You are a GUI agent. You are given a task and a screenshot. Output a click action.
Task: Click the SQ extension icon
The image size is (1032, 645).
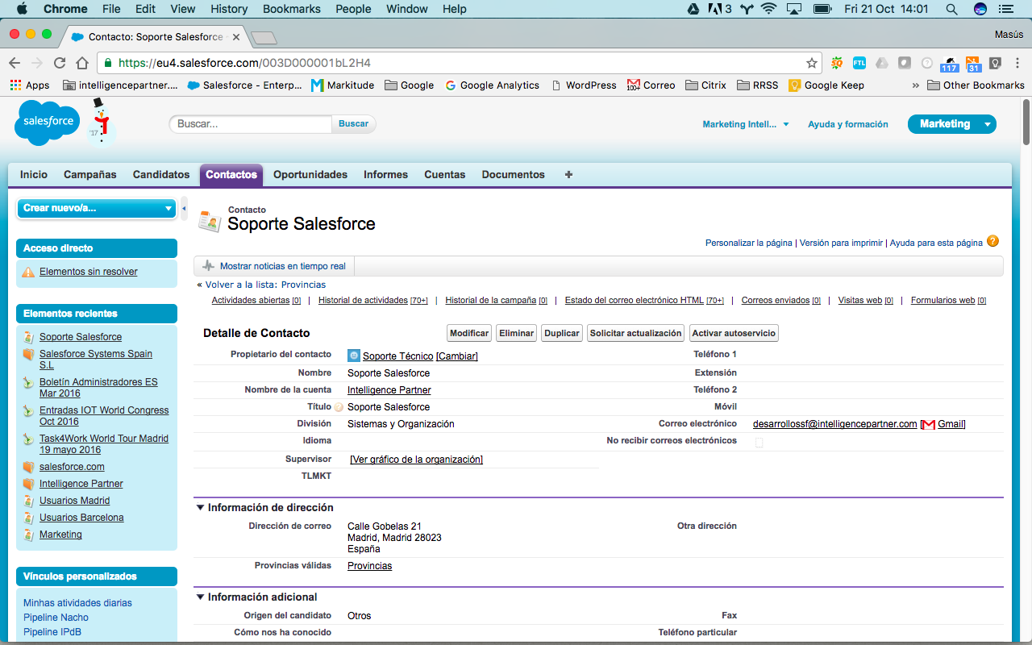837,63
